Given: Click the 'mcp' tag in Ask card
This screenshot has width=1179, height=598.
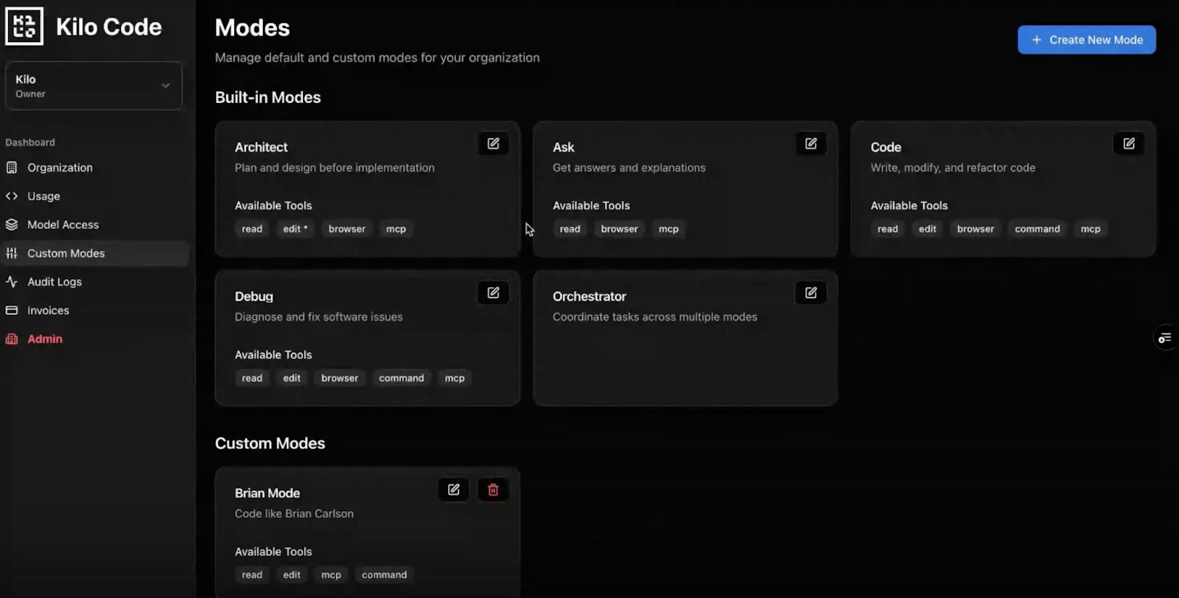Looking at the screenshot, I should tap(668, 229).
